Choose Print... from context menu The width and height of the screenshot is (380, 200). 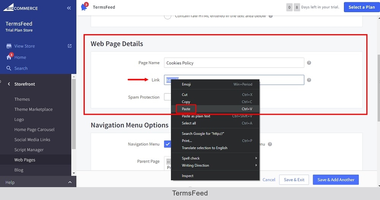215,141
